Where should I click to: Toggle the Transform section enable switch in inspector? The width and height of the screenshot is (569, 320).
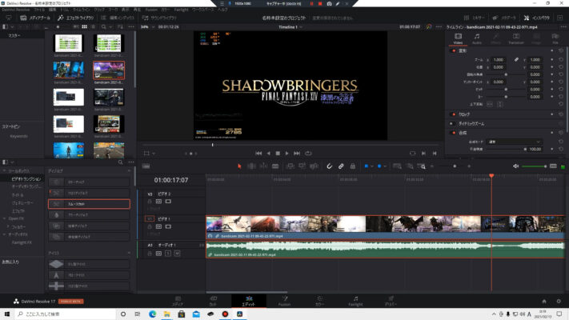[455, 50]
